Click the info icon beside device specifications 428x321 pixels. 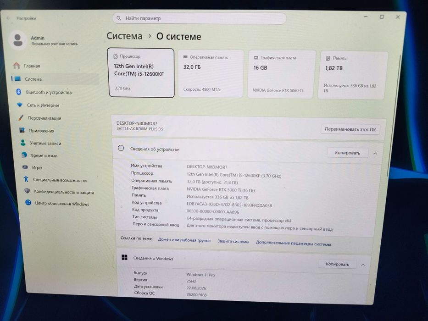(121, 148)
